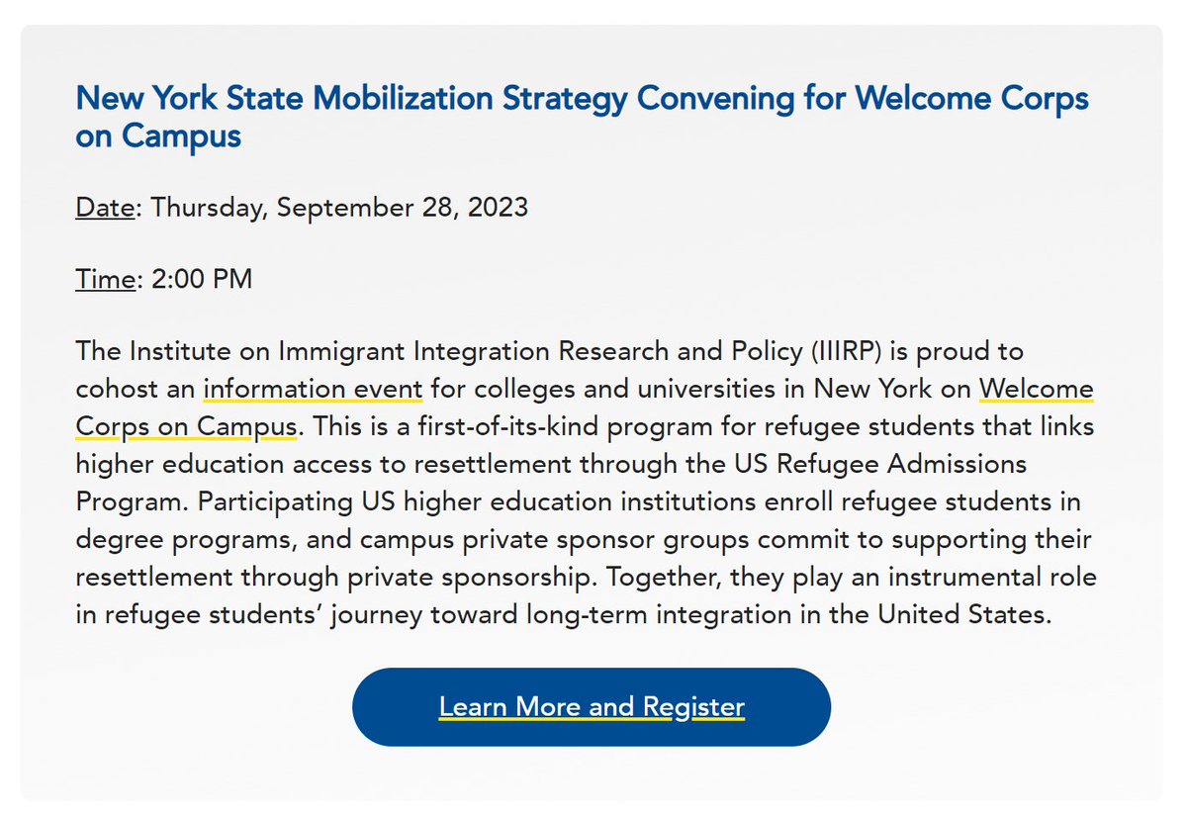Click the '(IIIRP)' acronym in the paragraph
Viewport: 1187px width, 814px height.
tap(849, 352)
